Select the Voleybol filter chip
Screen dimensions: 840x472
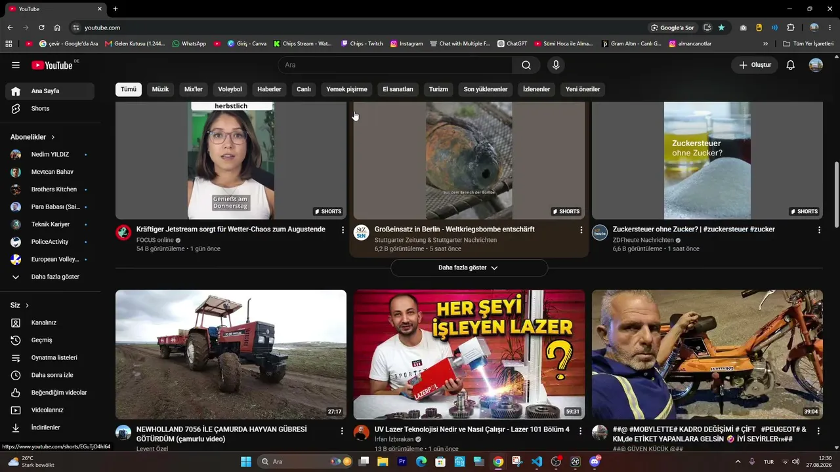[x=230, y=89]
